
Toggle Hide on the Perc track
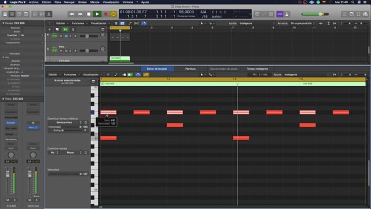coord(61,51)
